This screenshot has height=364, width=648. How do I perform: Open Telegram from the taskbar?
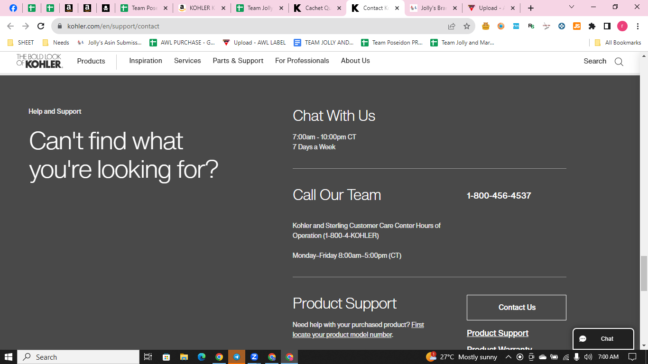point(236,357)
